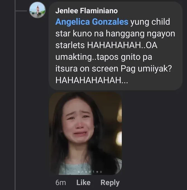Click the phrase "hanggang ngayon" in comment
Screen dimensions: 187x190
tap(140, 34)
